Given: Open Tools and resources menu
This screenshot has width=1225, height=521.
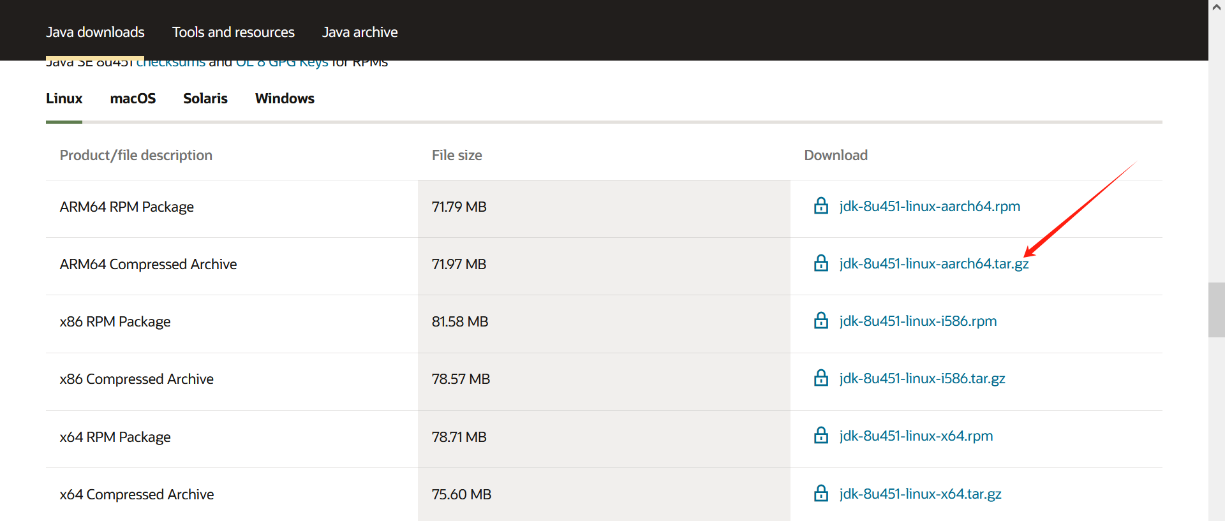Looking at the screenshot, I should (234, 32).
